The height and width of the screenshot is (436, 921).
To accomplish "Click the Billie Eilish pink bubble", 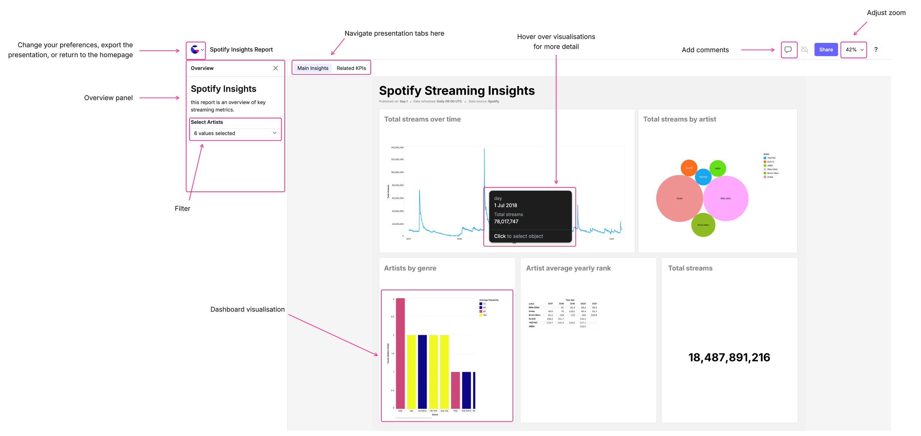I will (725, 199).
